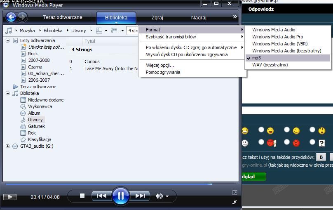Viewport: 333px width, 210px height.
Task: Open the dropdown arrow after Utwory in the breadcrumb
Action: tap(91, 31)
